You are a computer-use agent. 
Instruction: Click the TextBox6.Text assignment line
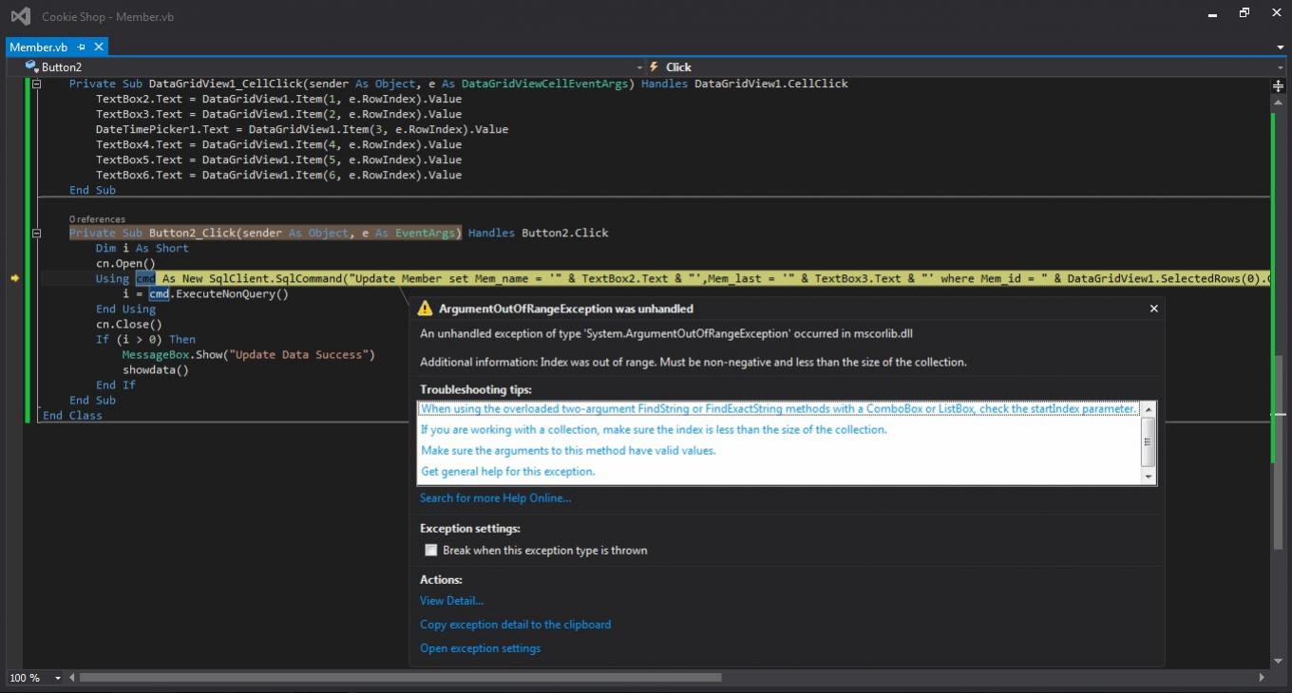278,175
